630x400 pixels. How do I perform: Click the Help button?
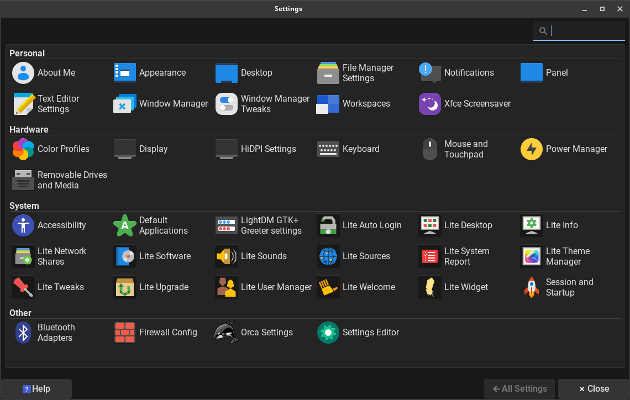click(36, 389)
